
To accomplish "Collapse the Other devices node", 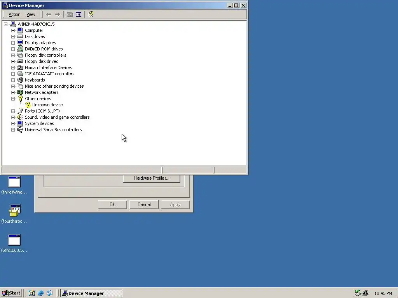I will pos(13,99).
